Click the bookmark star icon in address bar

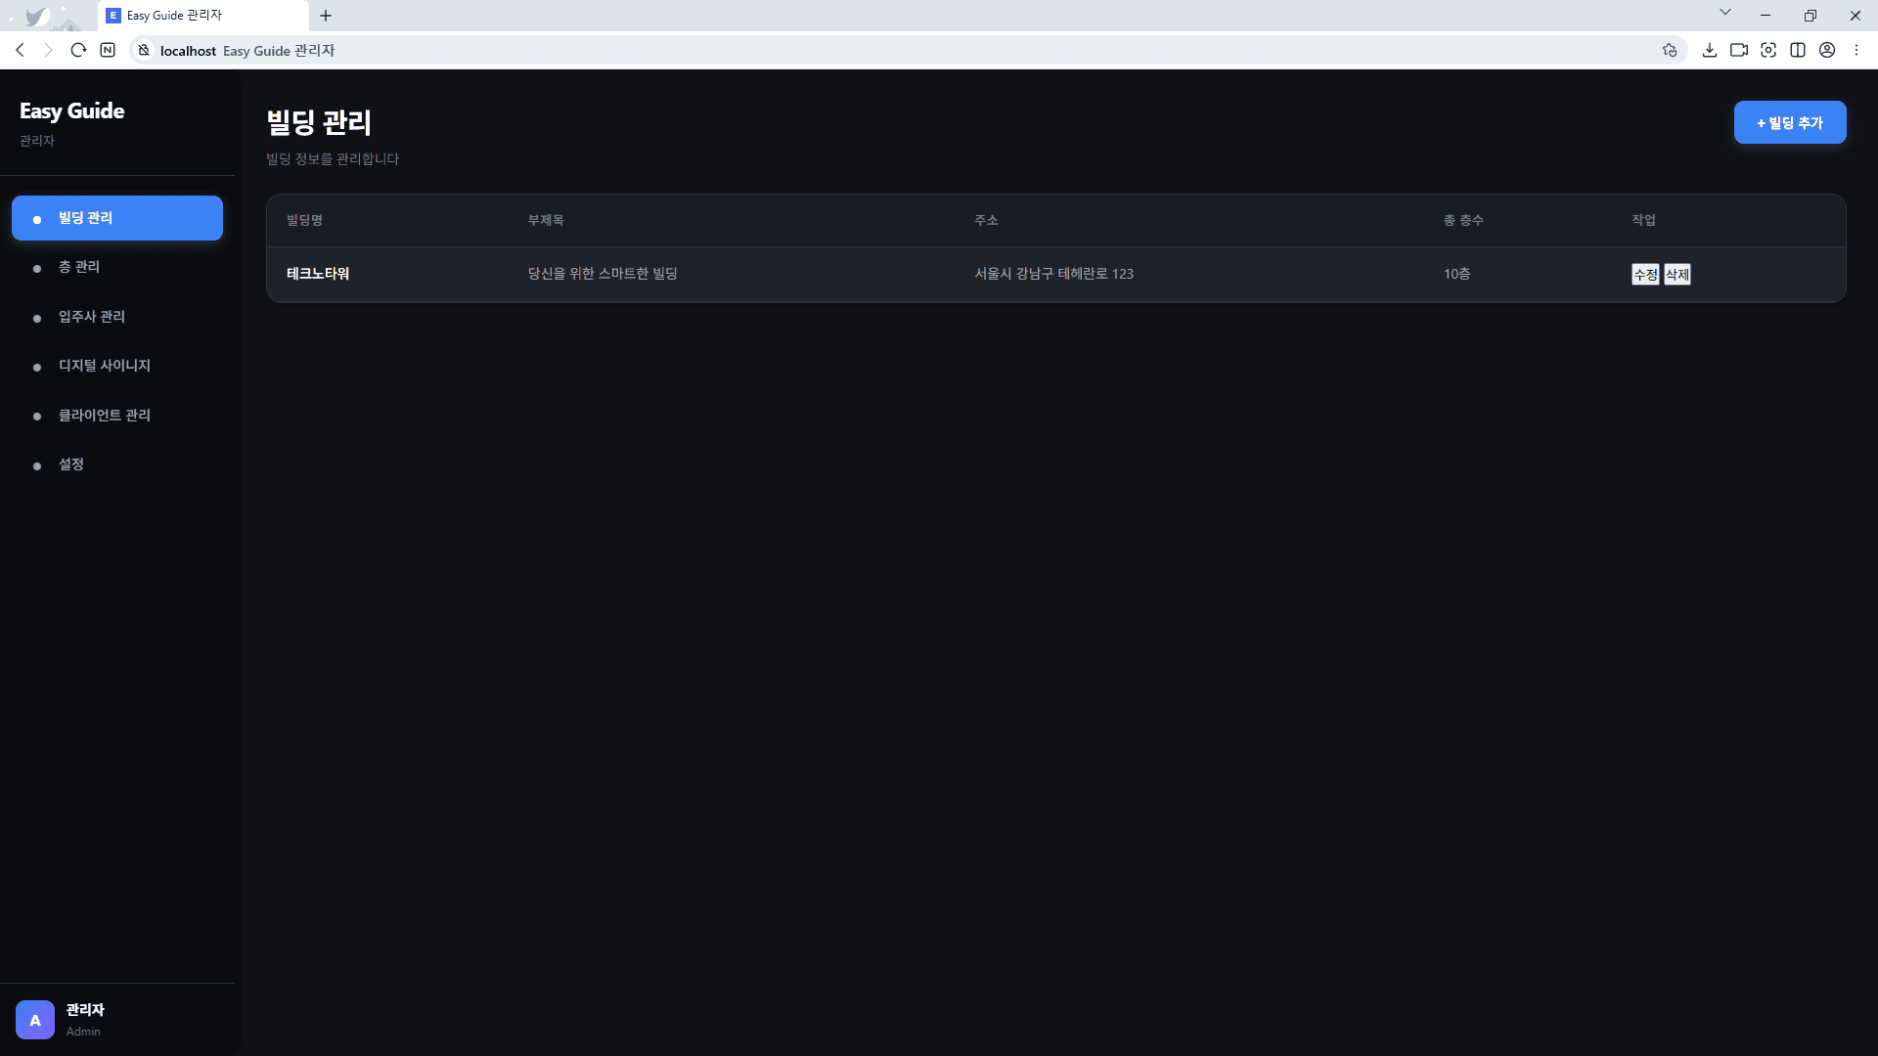pos(1670,50)
